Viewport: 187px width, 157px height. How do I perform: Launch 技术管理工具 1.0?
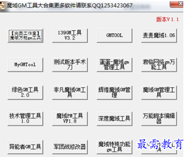click(25, 119)
